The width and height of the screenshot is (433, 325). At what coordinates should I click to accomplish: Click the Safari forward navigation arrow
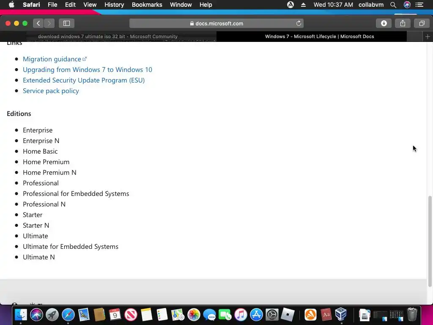[49, 24]
